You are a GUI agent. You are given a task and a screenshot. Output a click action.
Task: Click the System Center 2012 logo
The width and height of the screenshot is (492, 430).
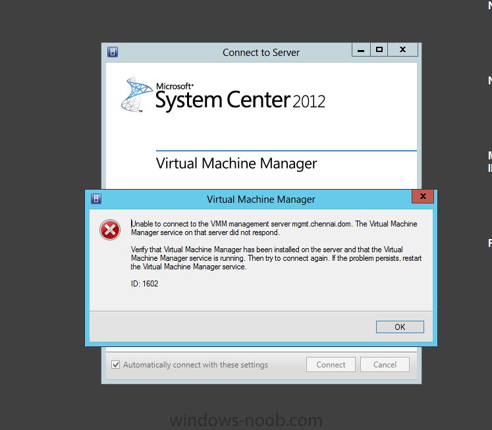pyautogui.click(x=223, y=95)
